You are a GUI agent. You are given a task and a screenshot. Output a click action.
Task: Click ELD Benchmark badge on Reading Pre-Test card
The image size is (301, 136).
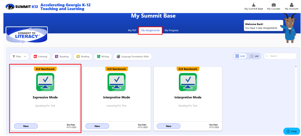tap(188, 69)
